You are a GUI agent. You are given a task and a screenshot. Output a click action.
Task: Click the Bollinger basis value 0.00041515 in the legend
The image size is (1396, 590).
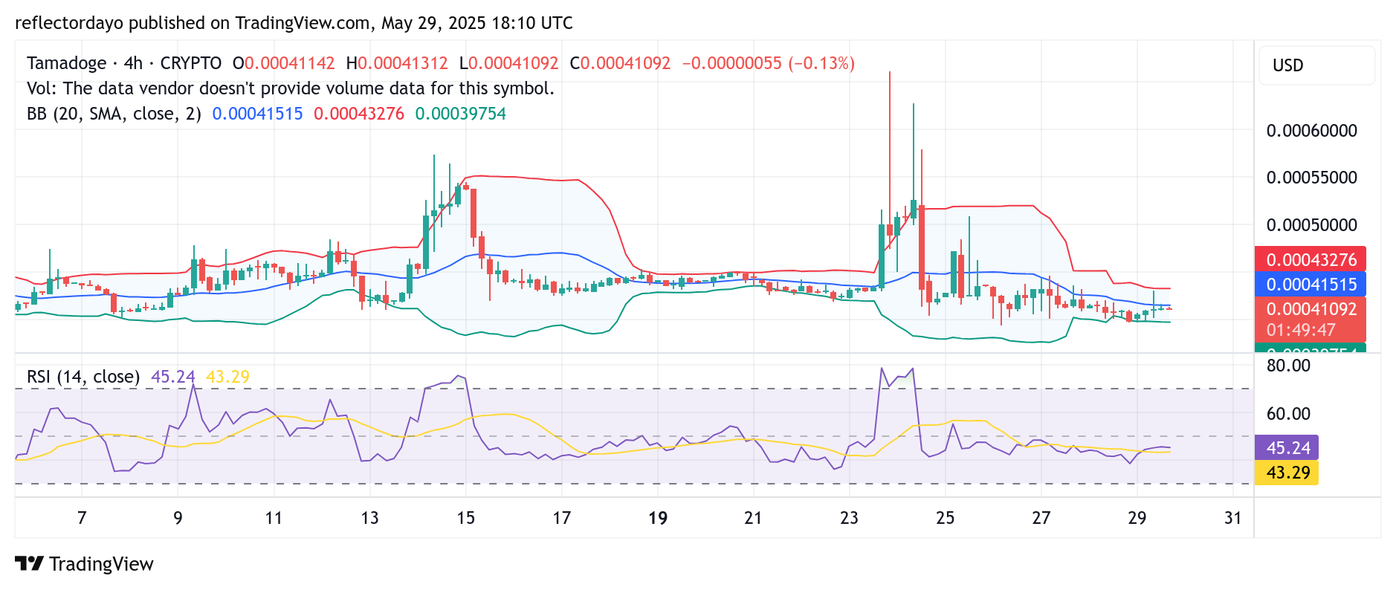(257, 114)
